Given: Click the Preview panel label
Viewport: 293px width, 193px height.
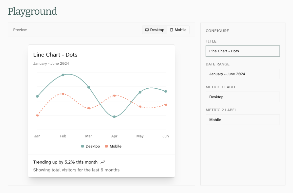Looking at the screenshot, I should [x=20, y=30].
